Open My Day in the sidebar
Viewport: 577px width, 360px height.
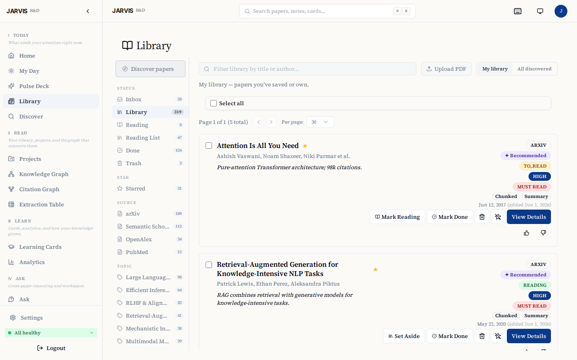pyautogui.click(x=51, y=71)
